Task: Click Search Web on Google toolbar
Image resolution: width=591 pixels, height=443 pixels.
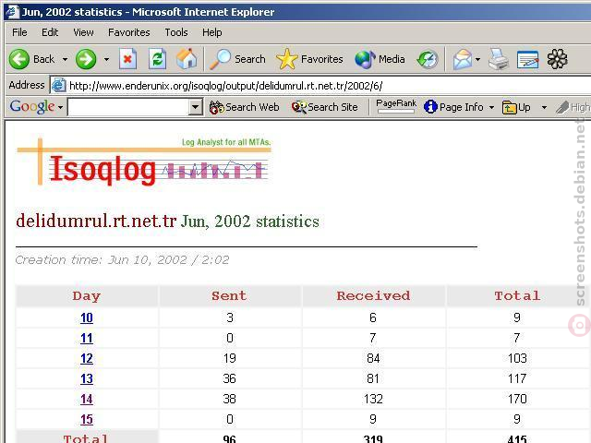Action: point(244,107)
